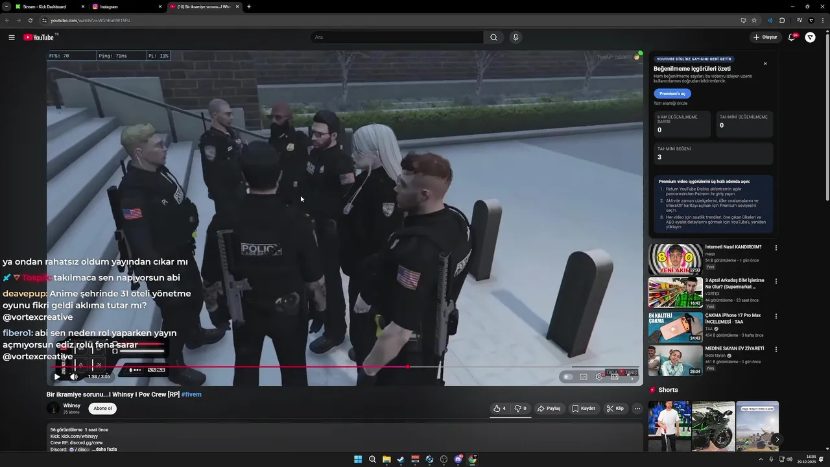This screenshot has height=467, width=830.
Task: Open options menu for İnterneti Nasıl KANDIRDIM?
Action: tap(776, 248)
